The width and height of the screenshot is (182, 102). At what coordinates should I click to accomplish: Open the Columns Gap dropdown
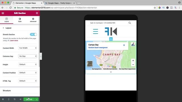28,56
